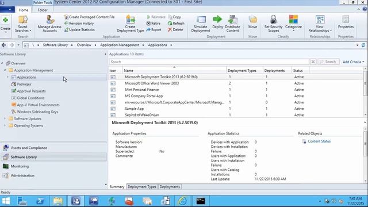This screenshot has height=207, width=368.
Task: Open the Windows Start button
Action: point(6,201)
